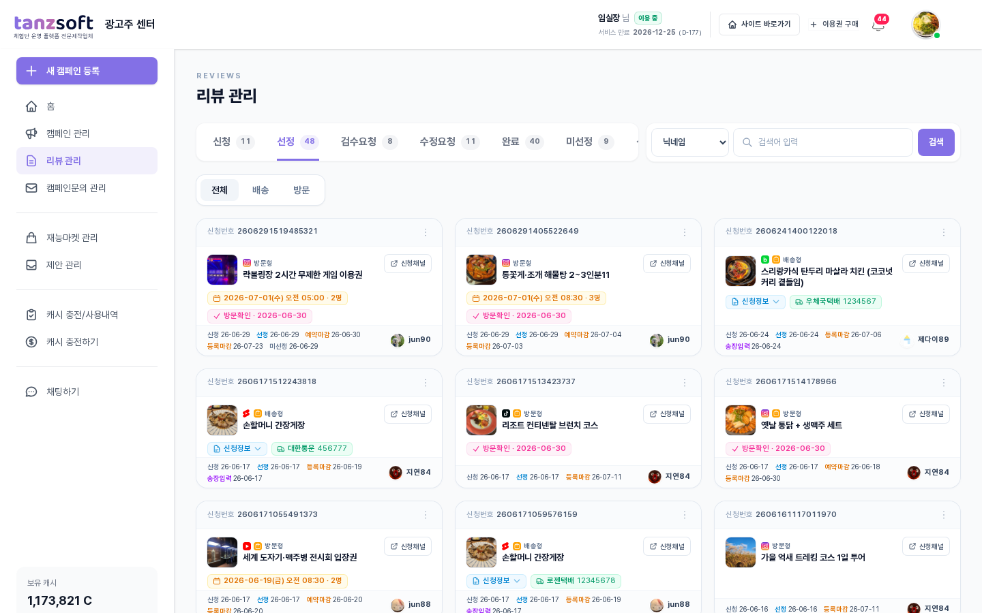The image size is (982, 613).
Task: Open 신청채널 for 옛날 통닭 + 생맥주 세트
Action: coord(926,414)
